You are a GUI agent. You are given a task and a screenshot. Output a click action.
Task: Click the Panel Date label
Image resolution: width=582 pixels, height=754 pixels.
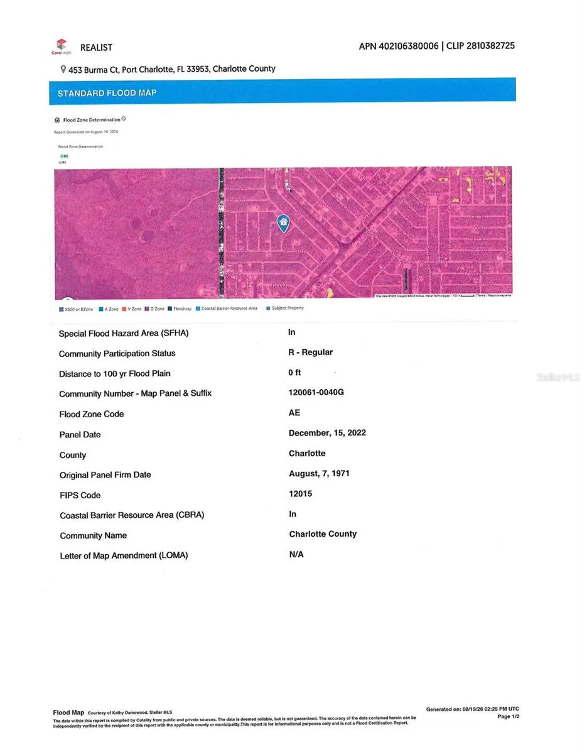click(80, 435)
